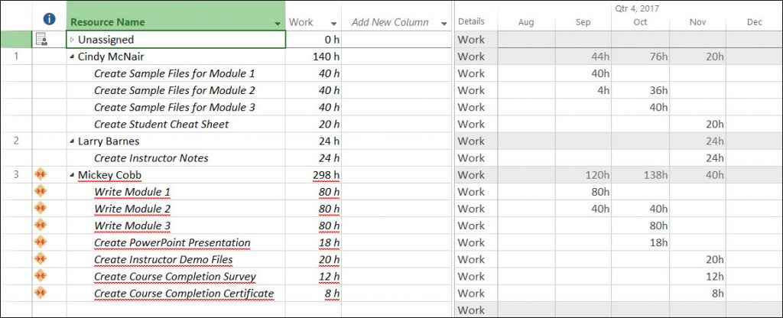Click overallocation icon beside Mickey Cobb
Image resolution: width=783 pixels, height=318 pixels.
click(x=41, y=175)
